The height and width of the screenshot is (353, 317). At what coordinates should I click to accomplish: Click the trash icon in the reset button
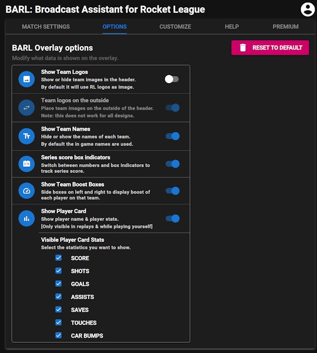(243, 48)
